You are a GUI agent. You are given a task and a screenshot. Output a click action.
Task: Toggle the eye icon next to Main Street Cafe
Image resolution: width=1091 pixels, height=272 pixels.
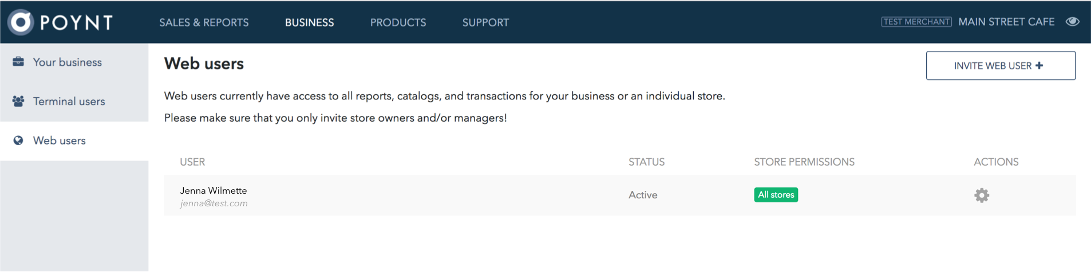click(x=1073, y=22)
